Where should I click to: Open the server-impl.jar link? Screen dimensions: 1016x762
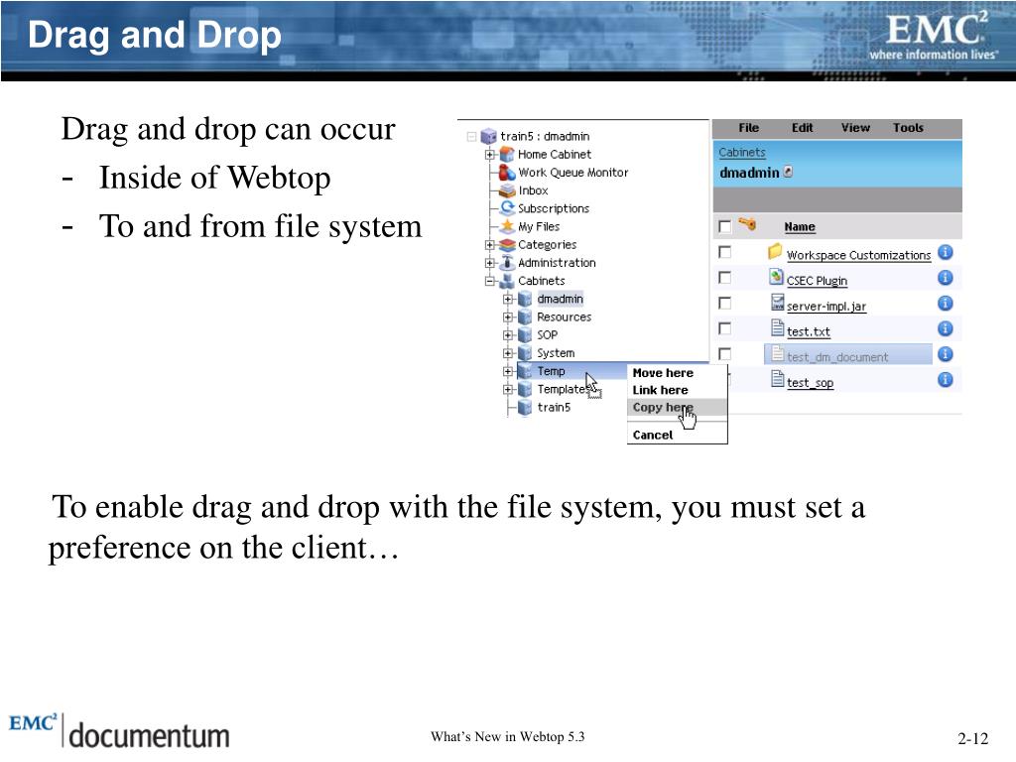pyautogui.click(x=826, y=306)
